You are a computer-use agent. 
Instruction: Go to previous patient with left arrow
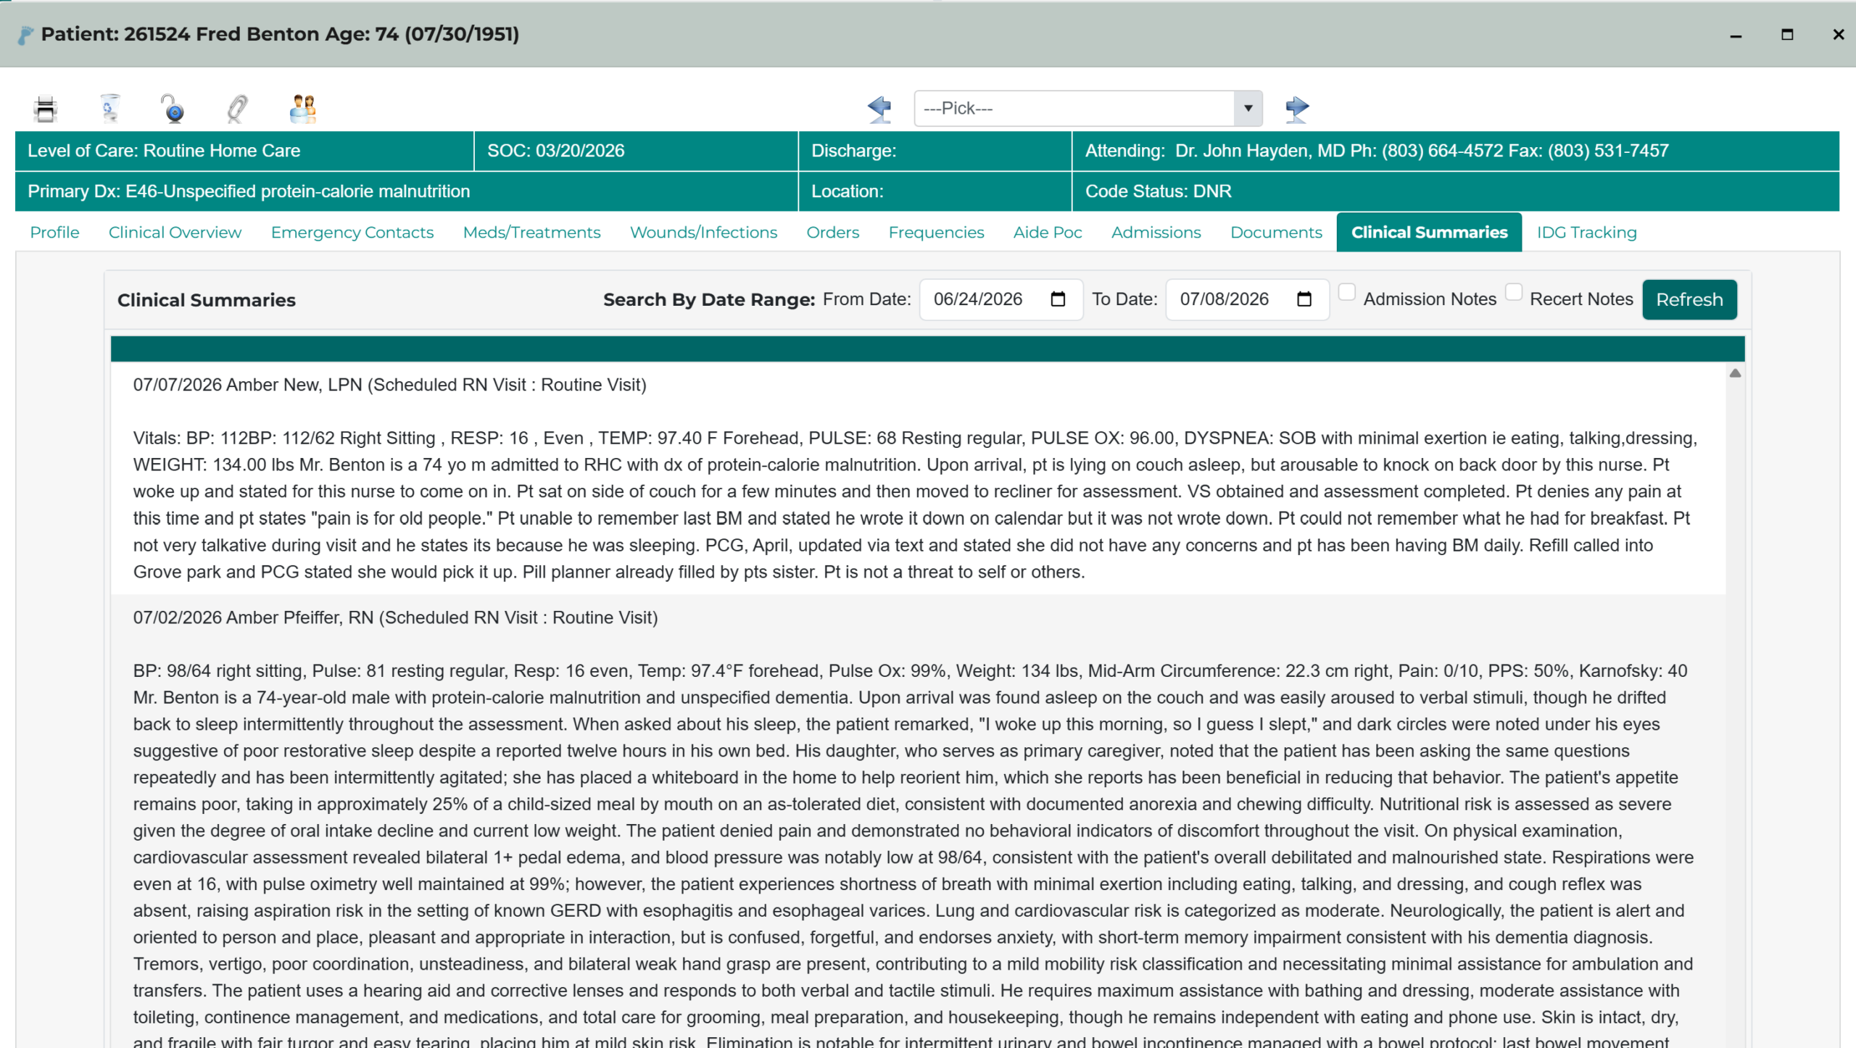(879, 109)
